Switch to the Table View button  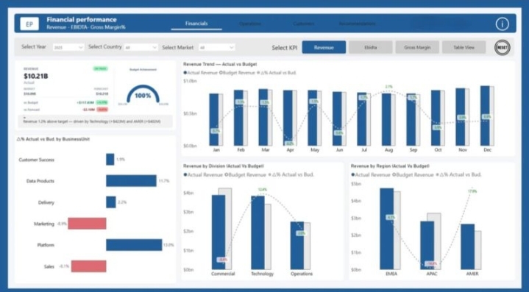pos(464,48)
